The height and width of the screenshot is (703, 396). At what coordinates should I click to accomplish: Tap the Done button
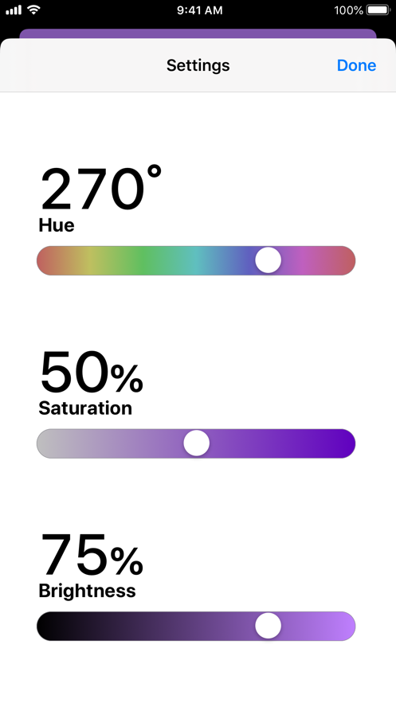pyautogui.click(x=356, y=65)
